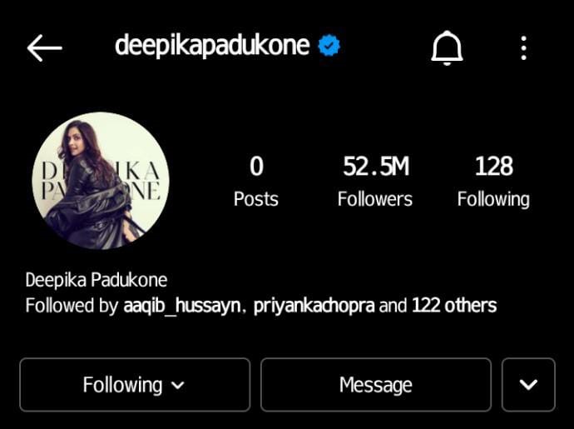View the 122 others mutual followers

454,305
